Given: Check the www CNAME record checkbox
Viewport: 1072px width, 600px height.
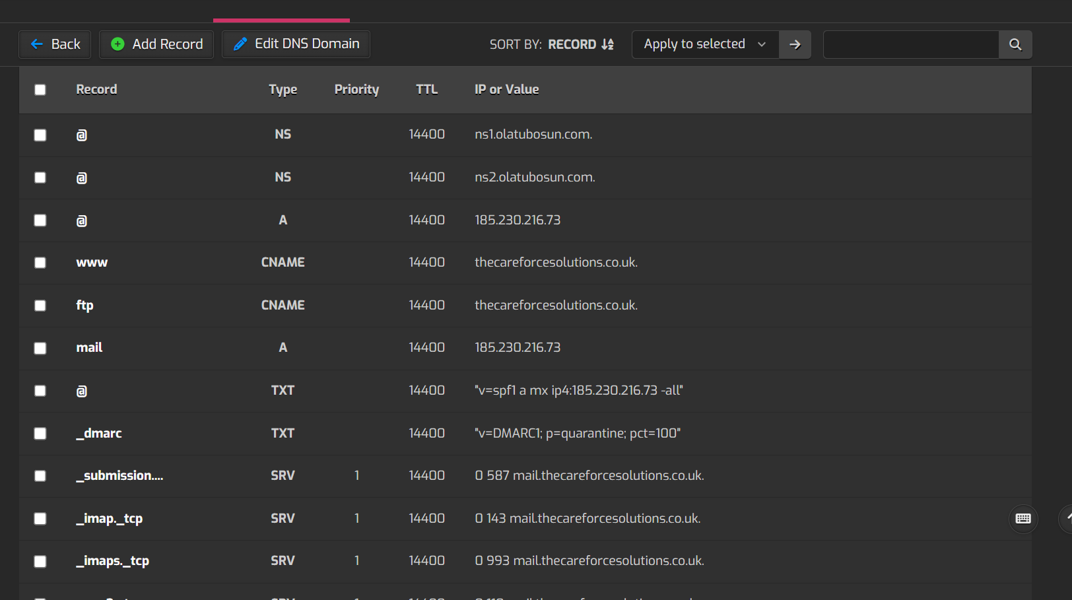Looking at the screenshot, I should tap(40, 263).
